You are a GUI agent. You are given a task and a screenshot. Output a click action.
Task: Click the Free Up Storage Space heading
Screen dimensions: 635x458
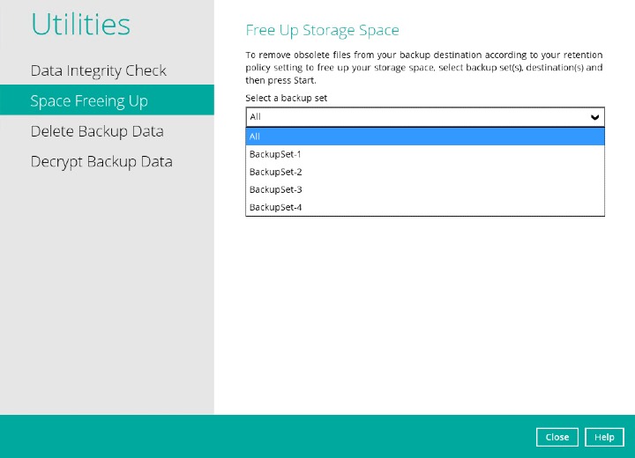point(322,31)
